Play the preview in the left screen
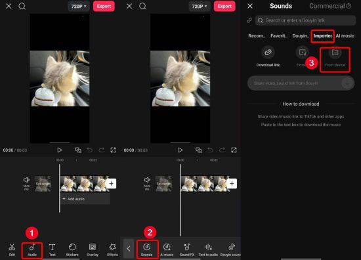Screen dimensions: 361x260 tap(60, 150)
